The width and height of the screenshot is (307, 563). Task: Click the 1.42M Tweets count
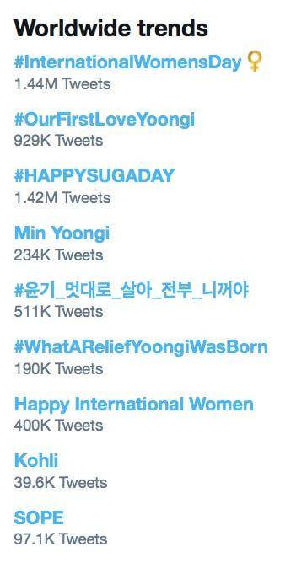62,198
